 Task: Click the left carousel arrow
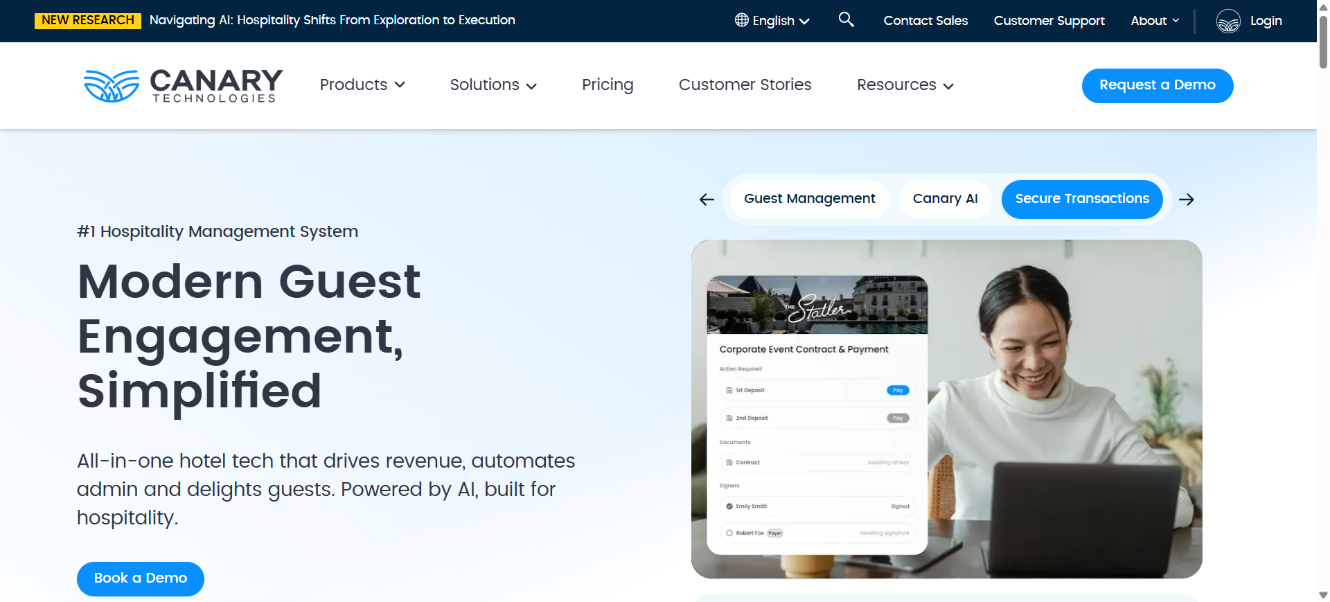(x=707, y=200)
